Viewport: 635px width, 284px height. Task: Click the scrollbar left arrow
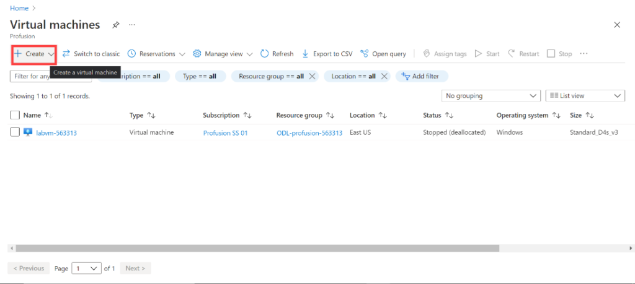pos(11,248)
